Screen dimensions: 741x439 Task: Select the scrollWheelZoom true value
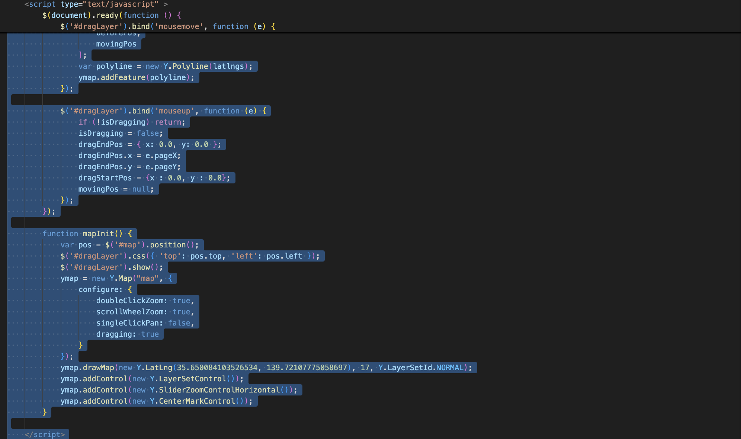(181, 312)
